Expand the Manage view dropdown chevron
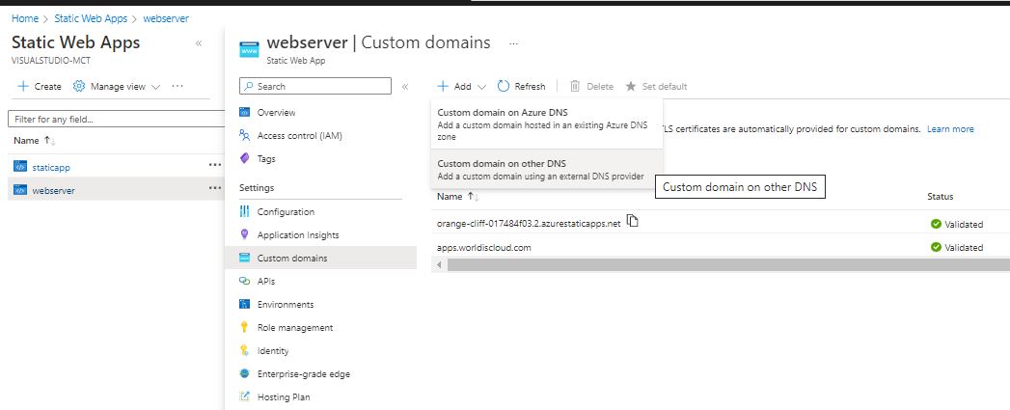Screen dimensions: 1010x410 point(155,87)
